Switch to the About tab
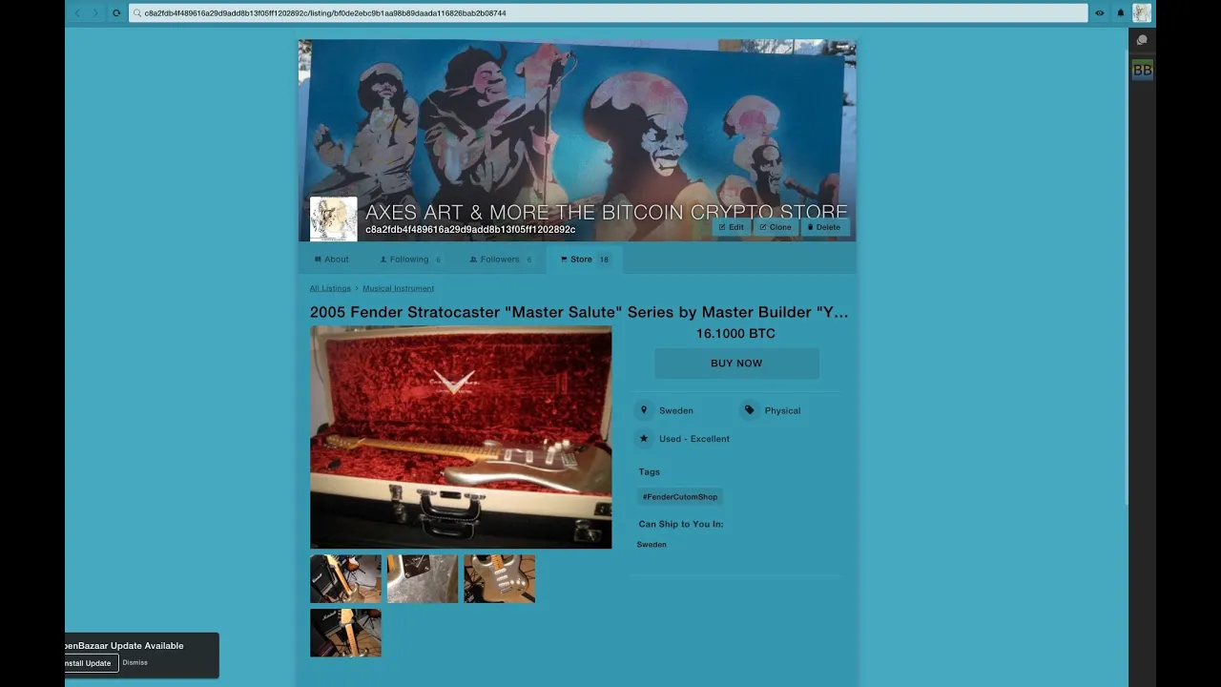The image size is (1221, 687). coord(331,260)
